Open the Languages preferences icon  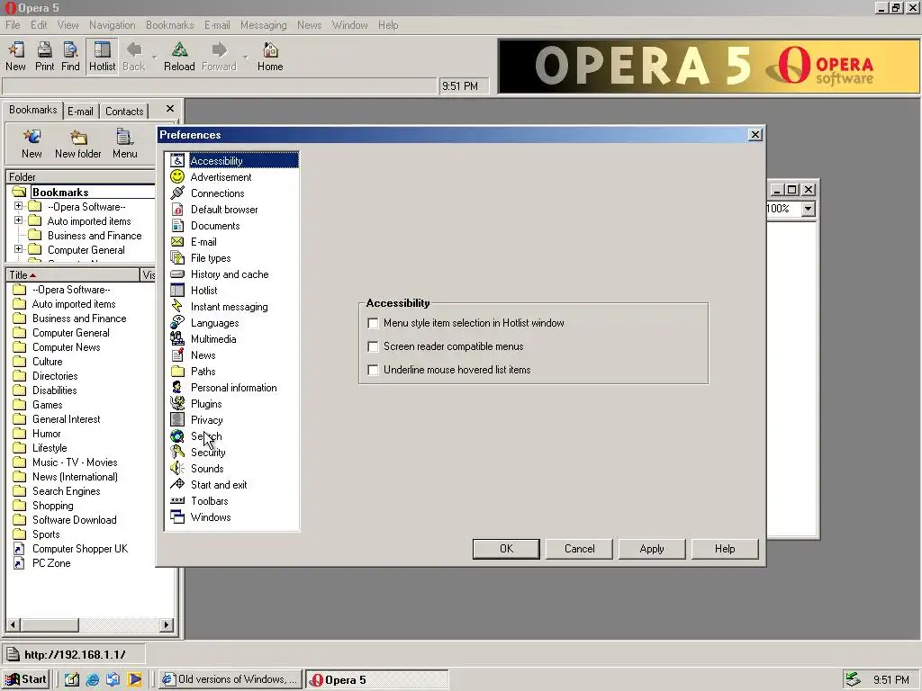click(177, 323)
